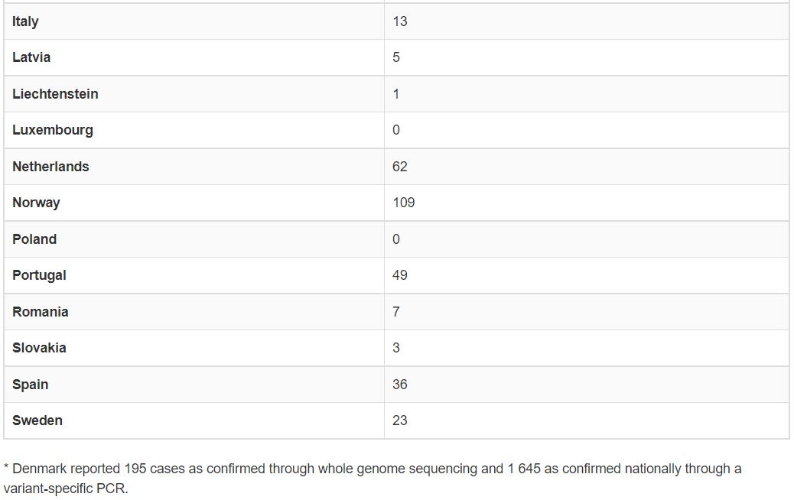Click the Poland row label
The image size is (794, 500).
(x=34, y=239)
